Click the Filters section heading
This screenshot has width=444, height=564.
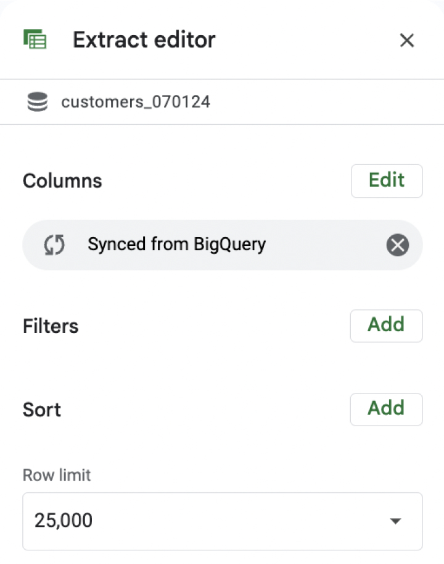[51, 326]
